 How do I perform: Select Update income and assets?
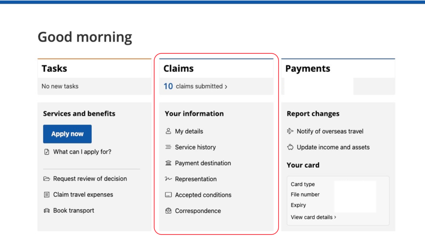(x=333, y=147)
